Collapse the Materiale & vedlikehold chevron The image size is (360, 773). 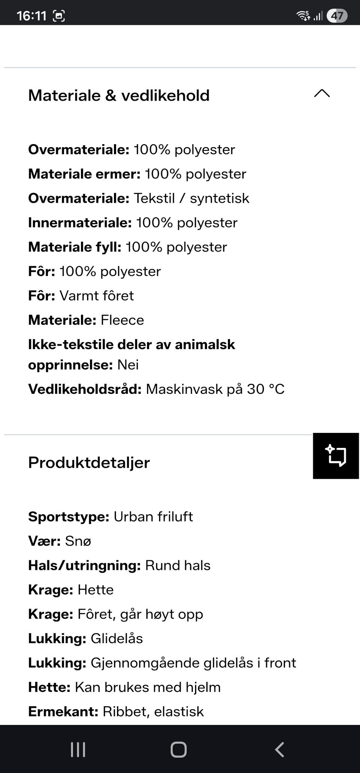pyautogui.click(x=322, y=94)
